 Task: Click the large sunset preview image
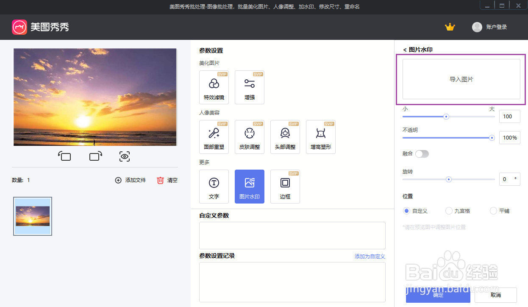click(95, 97)
